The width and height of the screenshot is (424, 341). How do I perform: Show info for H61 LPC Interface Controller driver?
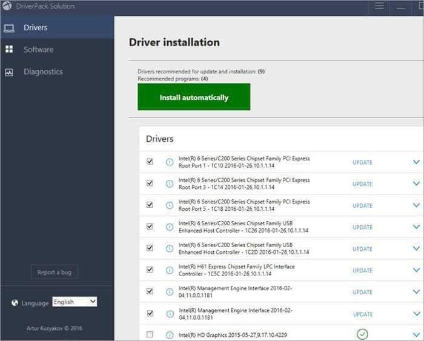(x=170, y=270)
